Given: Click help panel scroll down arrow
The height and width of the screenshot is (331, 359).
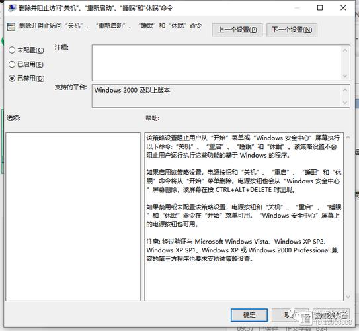Looking at the screenshot, I should 348,297.
